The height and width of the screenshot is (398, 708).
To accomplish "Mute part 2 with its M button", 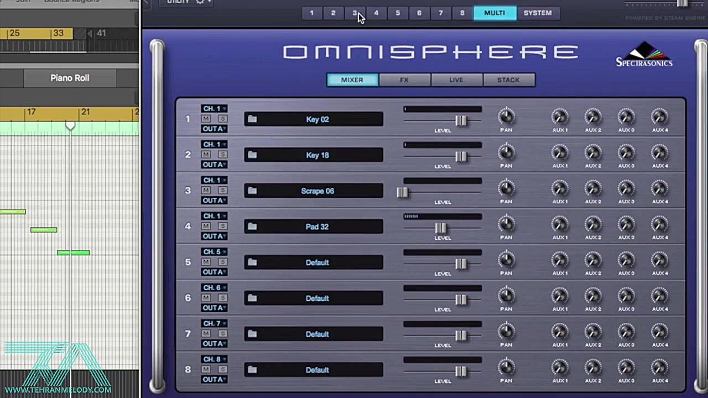I will pos(206,155).
